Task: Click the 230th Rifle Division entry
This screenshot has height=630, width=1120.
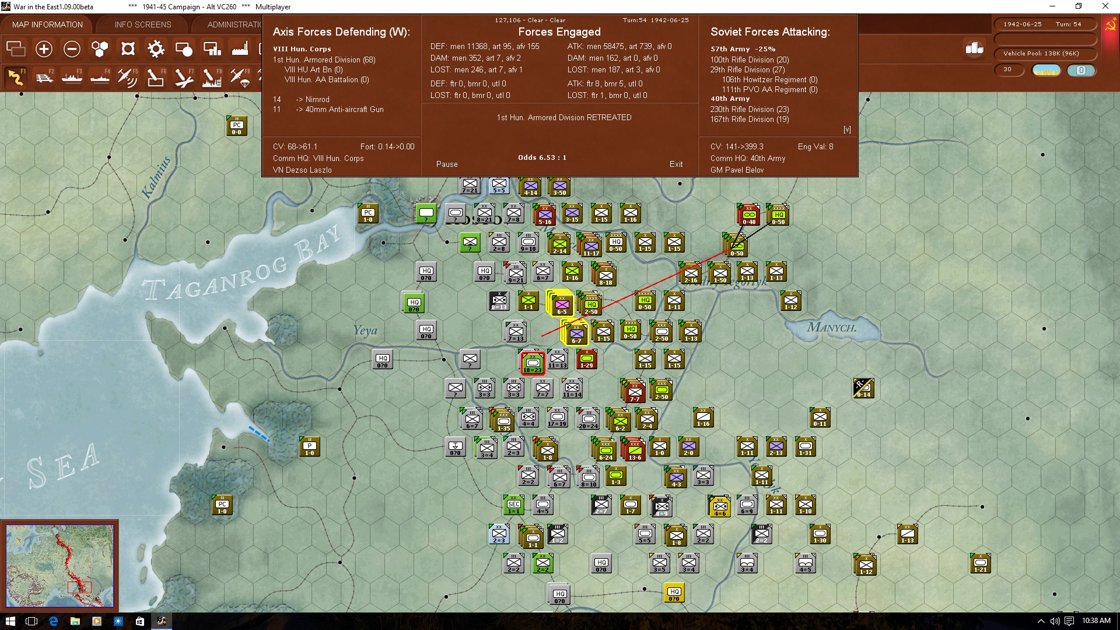Action: [x=750, y=109]
